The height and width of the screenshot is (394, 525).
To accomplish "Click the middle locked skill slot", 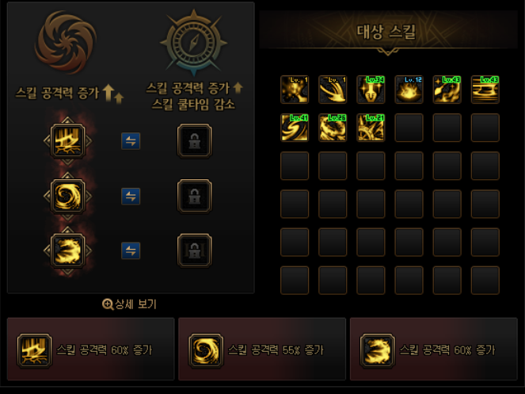I will 195,196.
